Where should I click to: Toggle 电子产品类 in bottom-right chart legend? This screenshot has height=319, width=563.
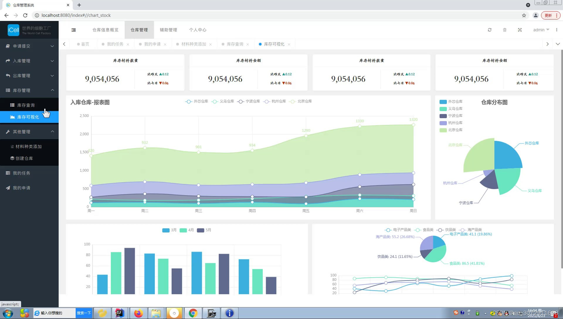point(398,230)
